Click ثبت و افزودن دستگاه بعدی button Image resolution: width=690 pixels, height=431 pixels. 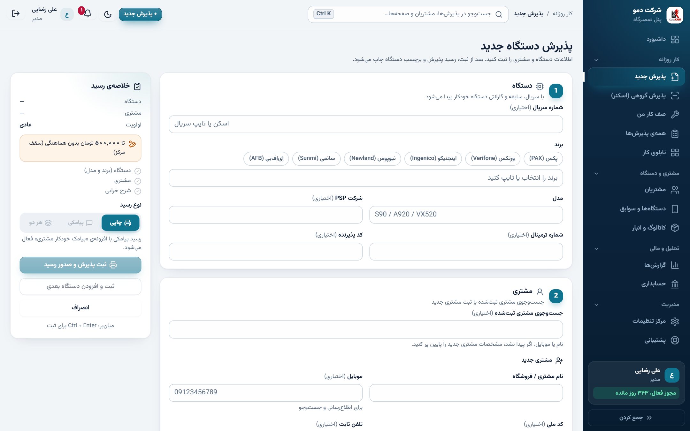[x=80, y=286]
